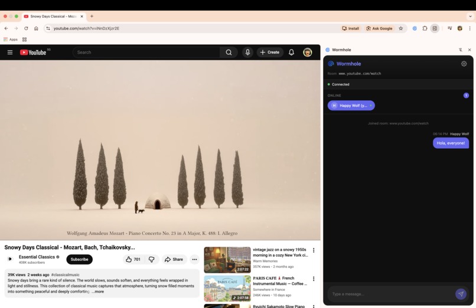Viewport: 476px width, 308px height.
Task: Open Chrome three-dot menu
Action: (470, 28)
